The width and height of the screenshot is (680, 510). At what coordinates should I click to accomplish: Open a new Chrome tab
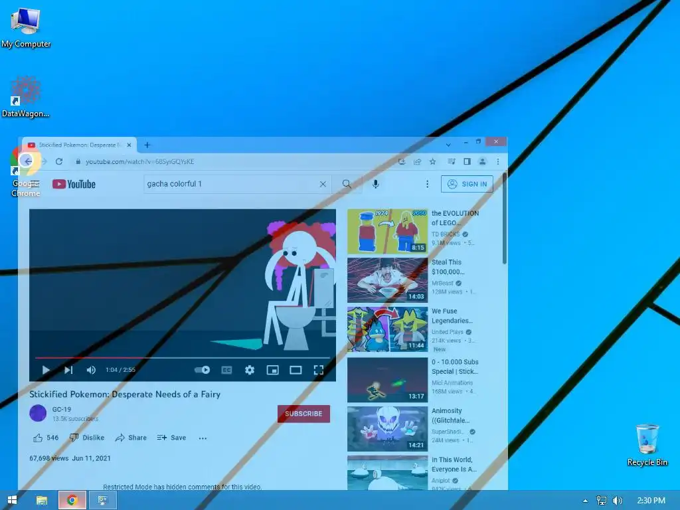pyautogui.click(x=147, y=145)
